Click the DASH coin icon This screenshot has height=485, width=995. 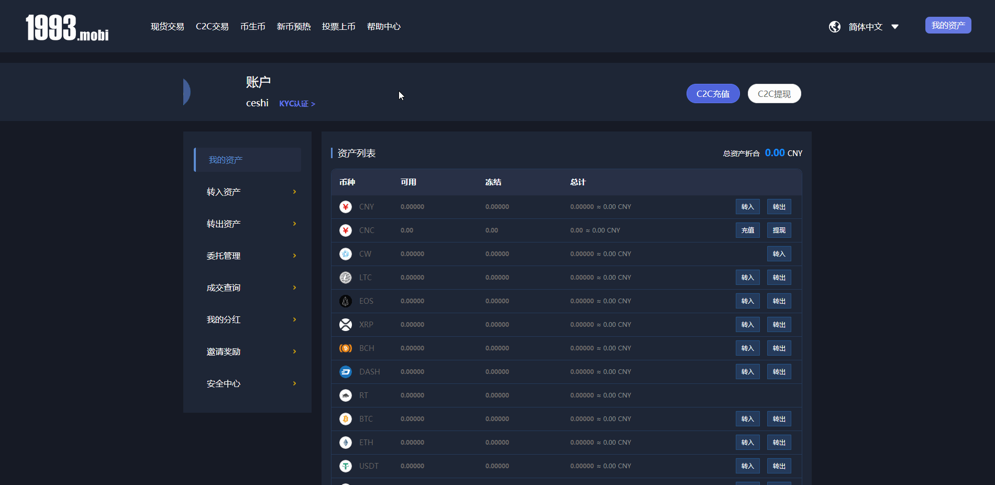[x=346, y=372]
